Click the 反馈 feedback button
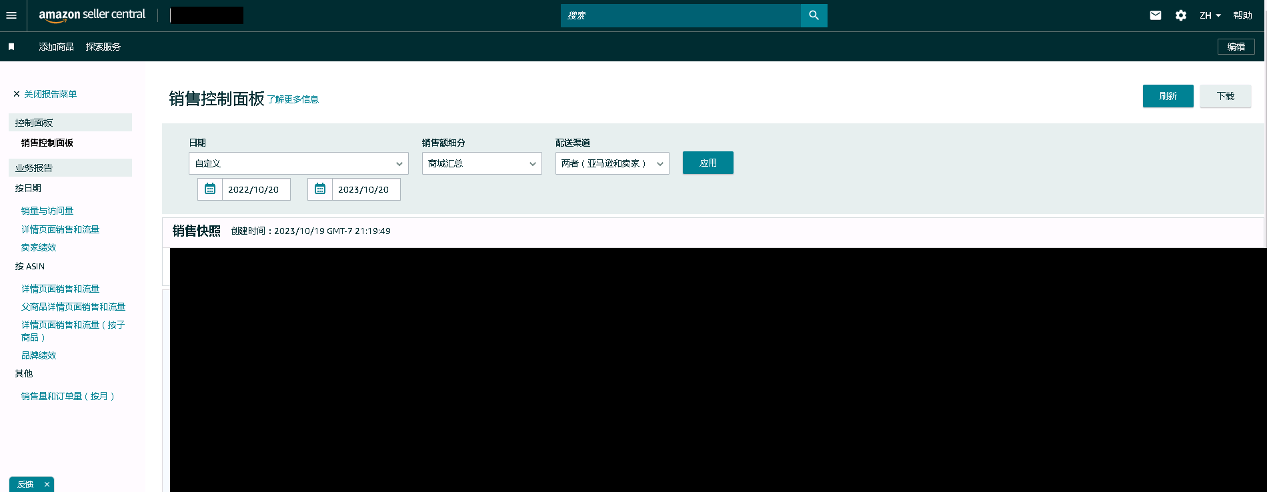Viewport: 1267px width, 492px height. (25, 485)
